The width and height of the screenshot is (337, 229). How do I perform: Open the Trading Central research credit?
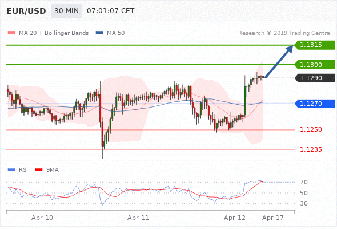click(285, 33)
